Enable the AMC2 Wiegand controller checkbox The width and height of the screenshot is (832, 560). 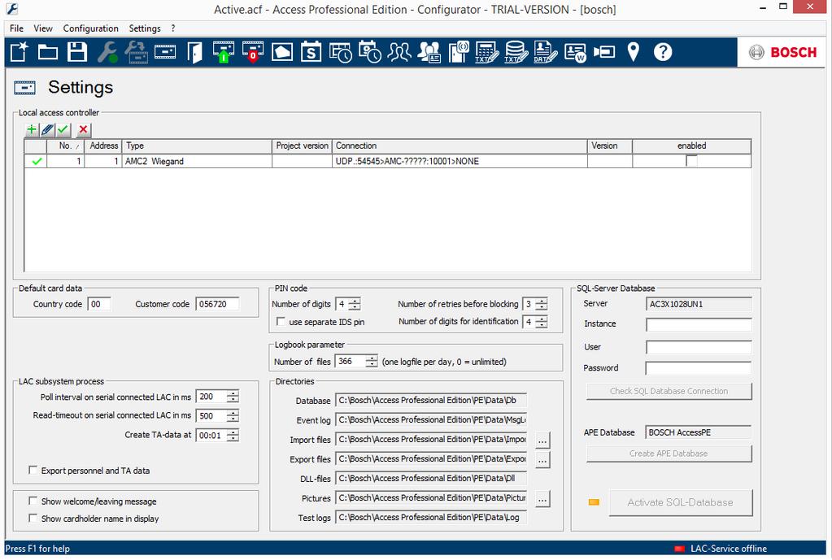tap(691, 161)
